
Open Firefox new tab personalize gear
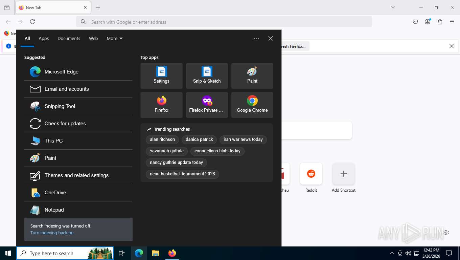[x=446, y=233]
